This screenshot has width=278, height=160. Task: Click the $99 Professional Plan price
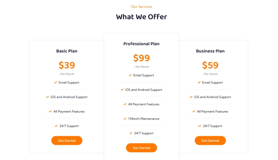pos(141,58)
